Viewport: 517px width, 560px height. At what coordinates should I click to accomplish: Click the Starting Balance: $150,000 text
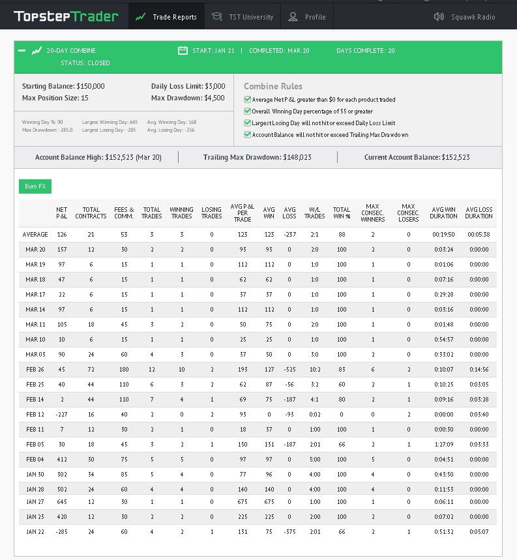(x=63, y=86)
